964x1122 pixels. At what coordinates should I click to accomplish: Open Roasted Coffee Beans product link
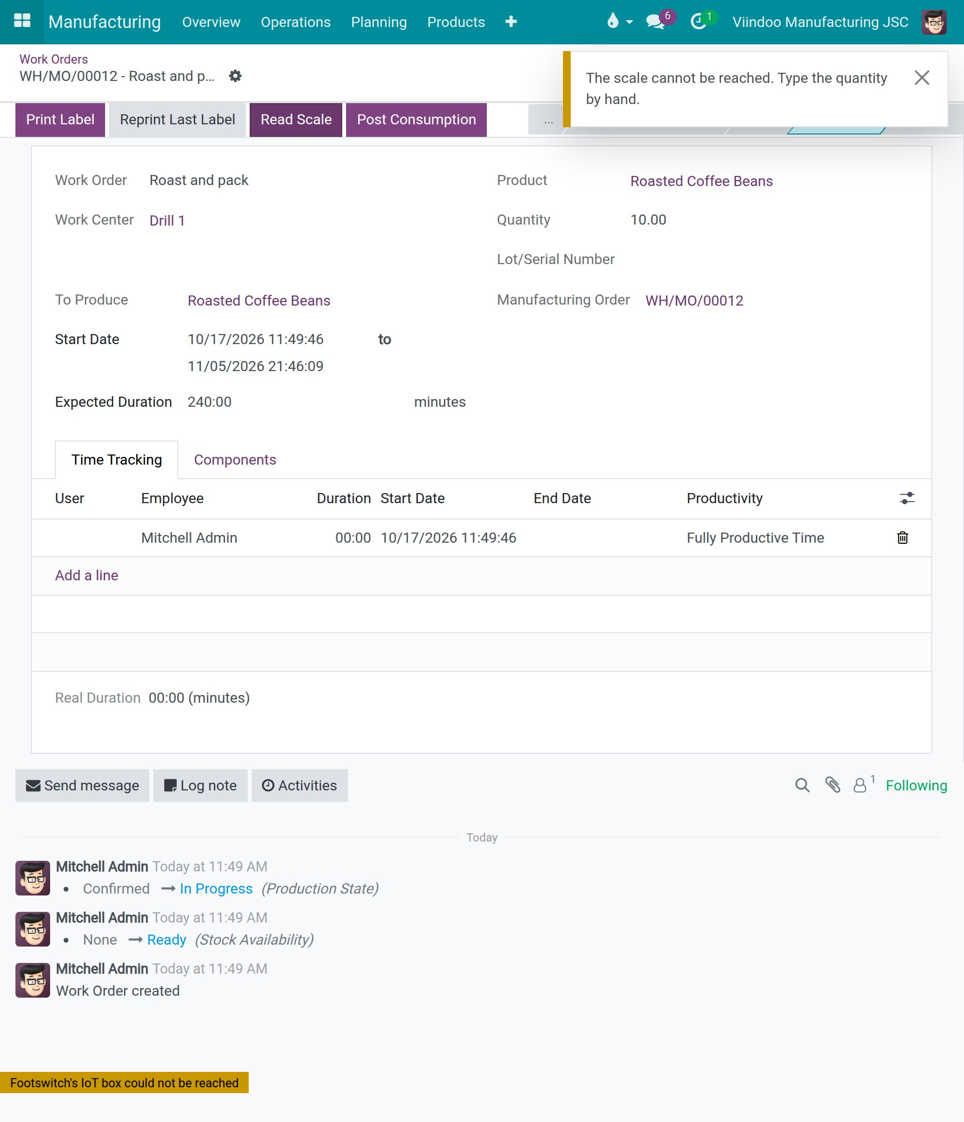point(701,181)
